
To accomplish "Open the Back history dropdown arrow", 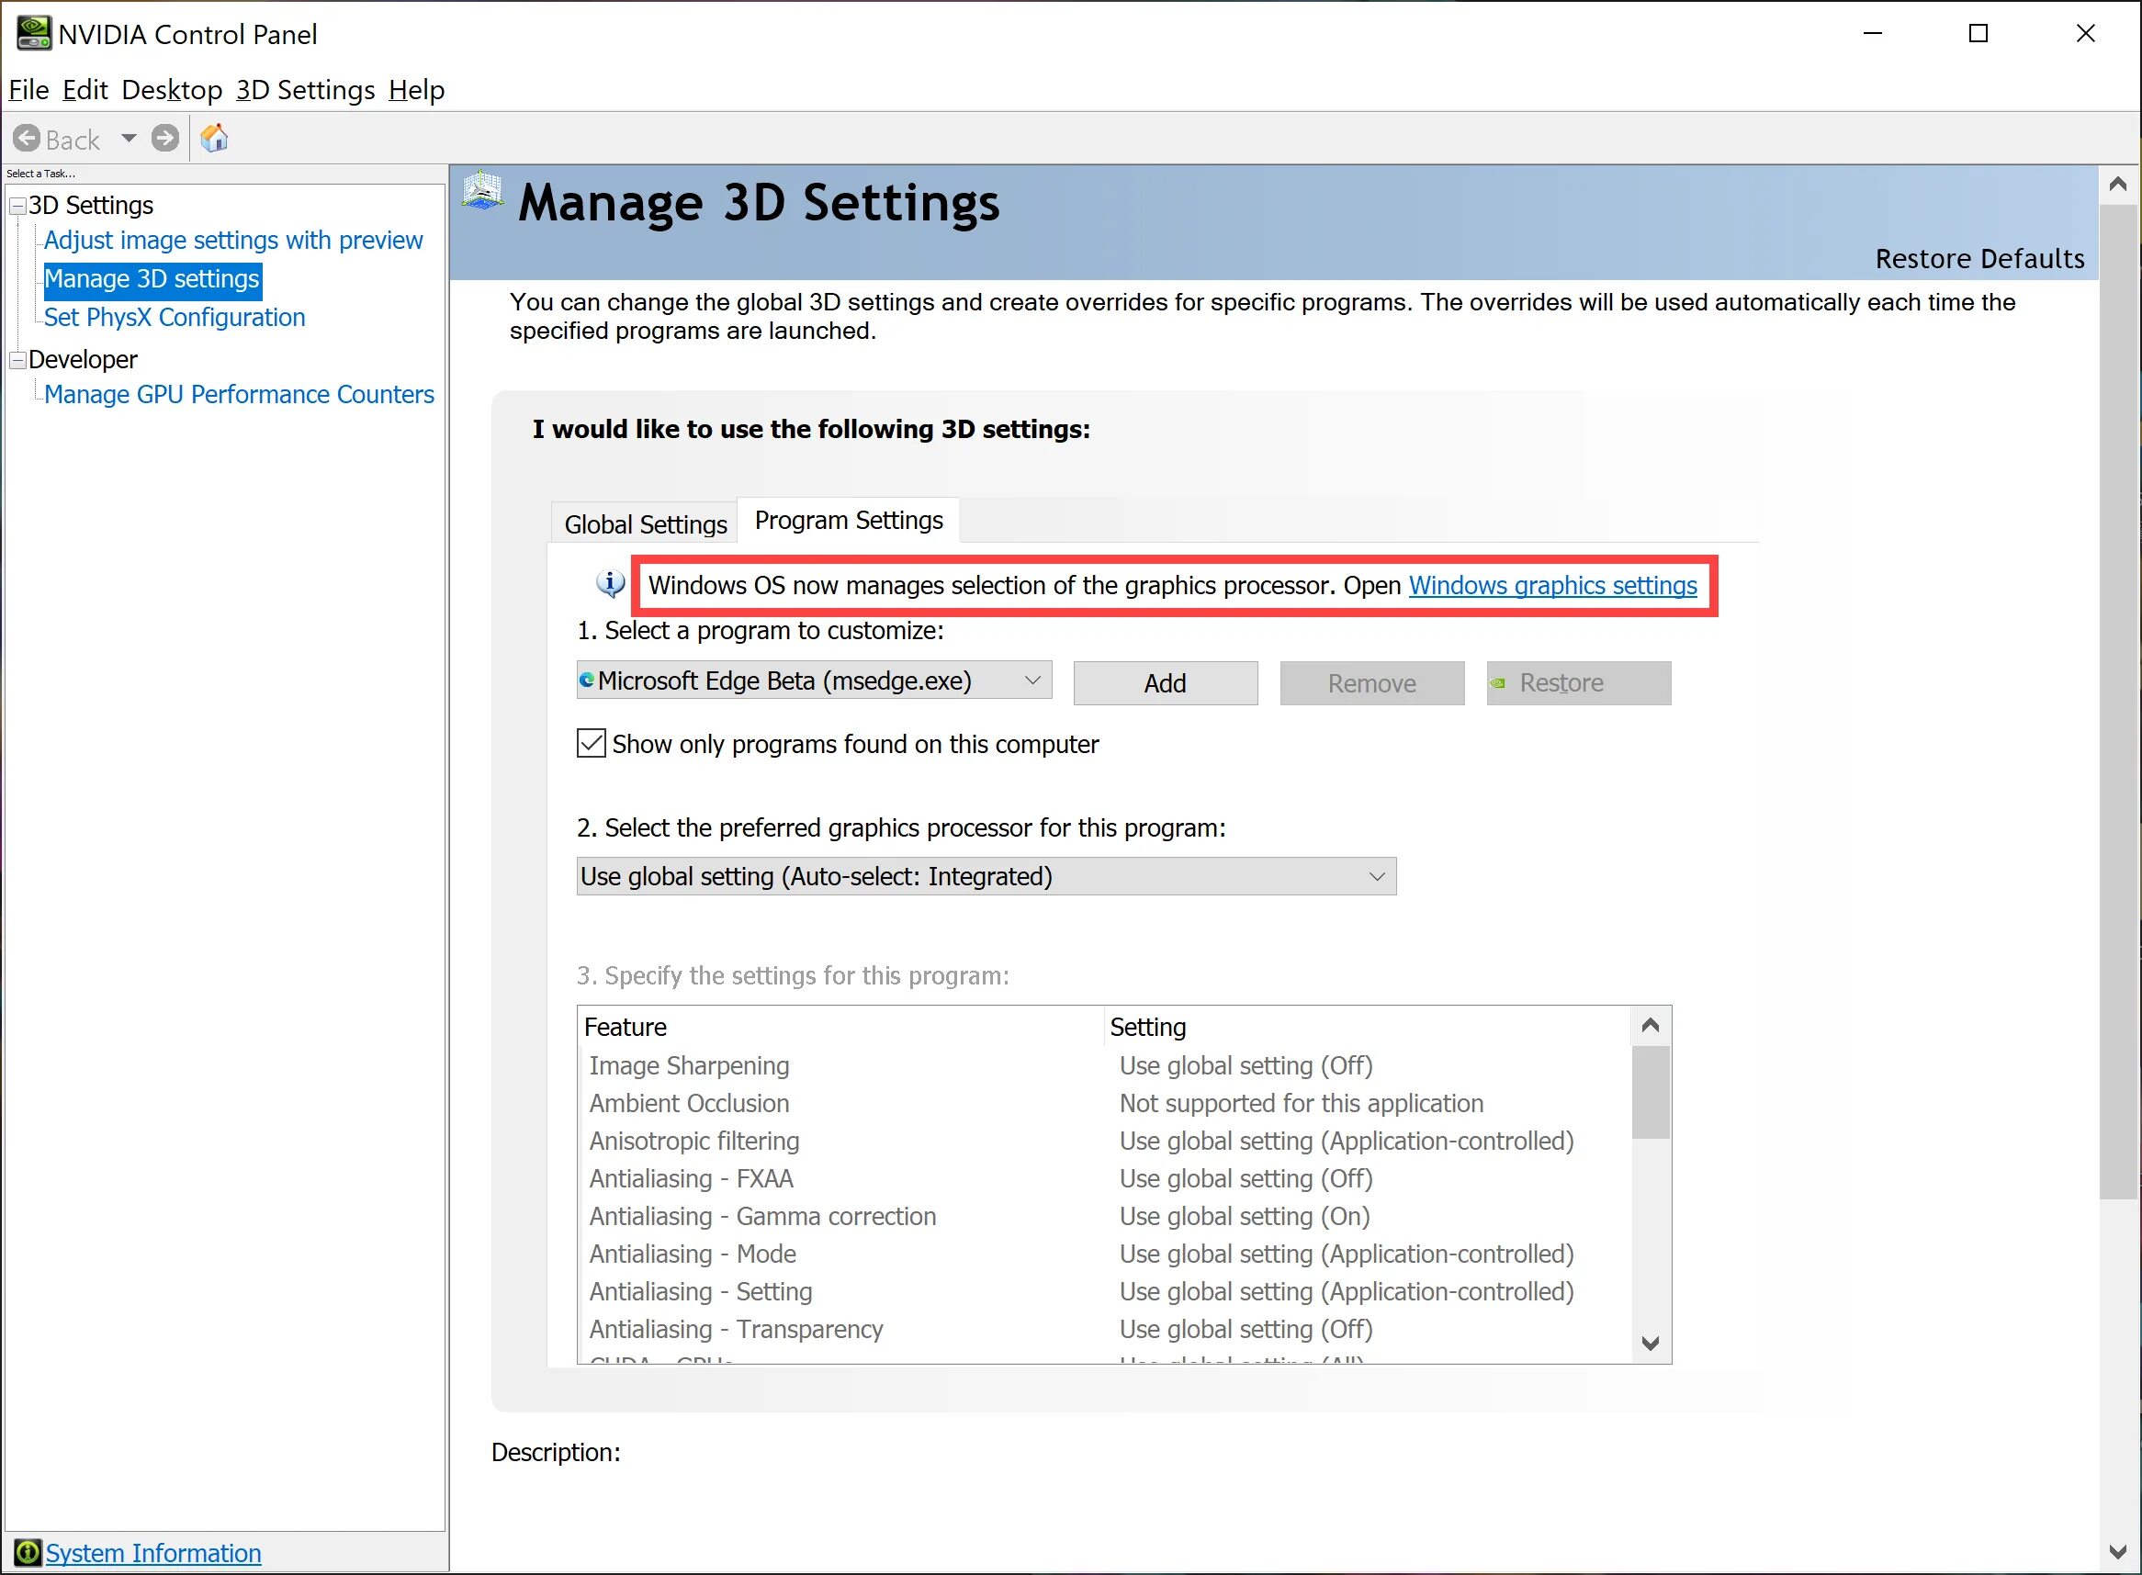I will (129, 139).
